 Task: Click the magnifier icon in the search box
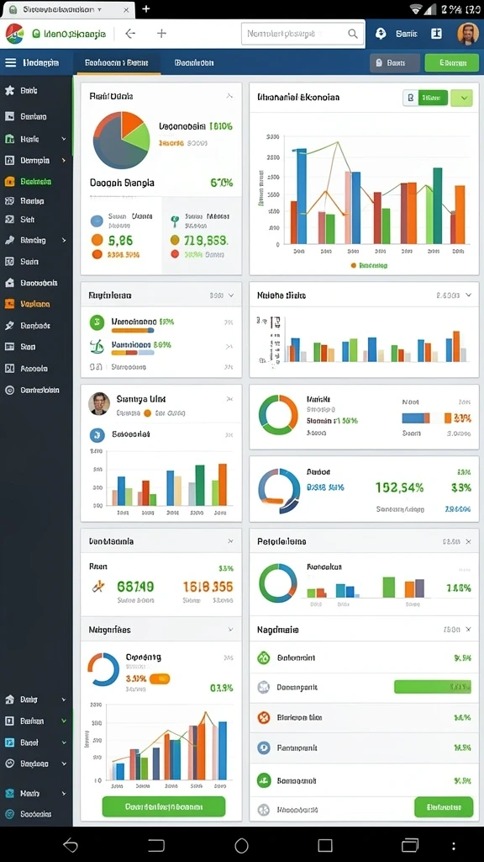point(353,34)
